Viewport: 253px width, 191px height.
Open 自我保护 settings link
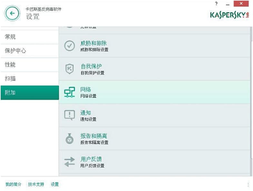91,66
